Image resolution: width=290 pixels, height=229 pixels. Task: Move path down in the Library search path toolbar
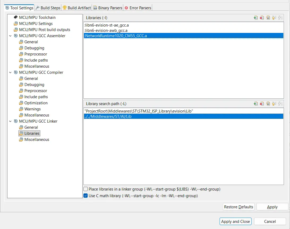[x=280, y=104]
